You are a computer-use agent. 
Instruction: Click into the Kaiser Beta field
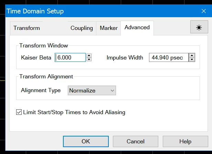pyautogui.click(x=70, y=57)
